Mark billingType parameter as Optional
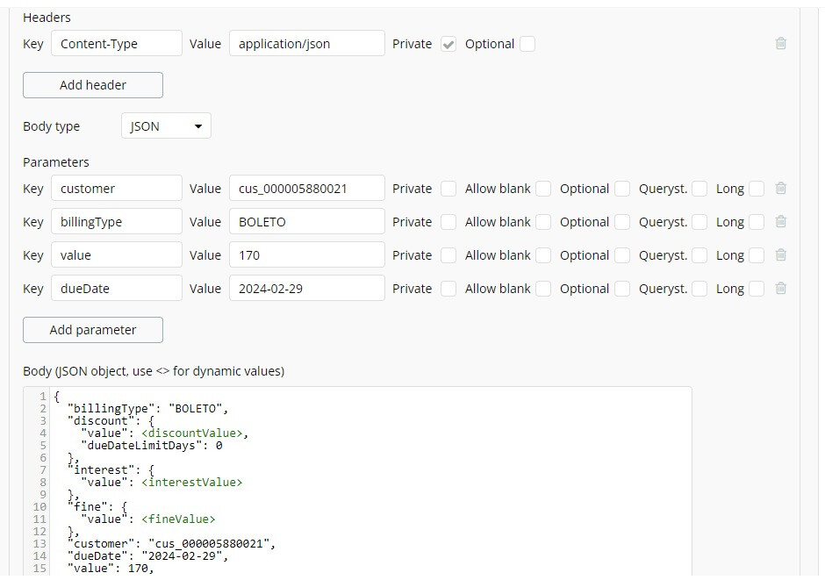Viewport: 825px width, 580px height. [x=622, y=222]
